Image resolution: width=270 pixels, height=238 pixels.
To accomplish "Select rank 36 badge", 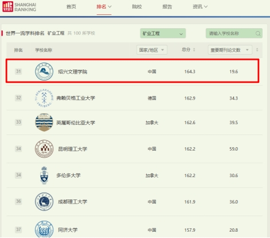I will click(18, 201).
